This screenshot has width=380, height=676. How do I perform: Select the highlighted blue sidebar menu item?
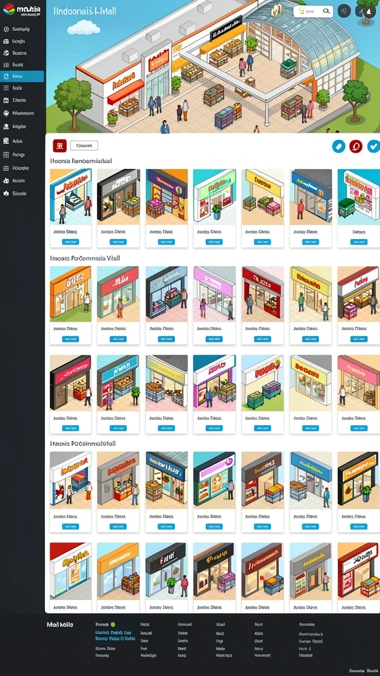coord(22,77)
